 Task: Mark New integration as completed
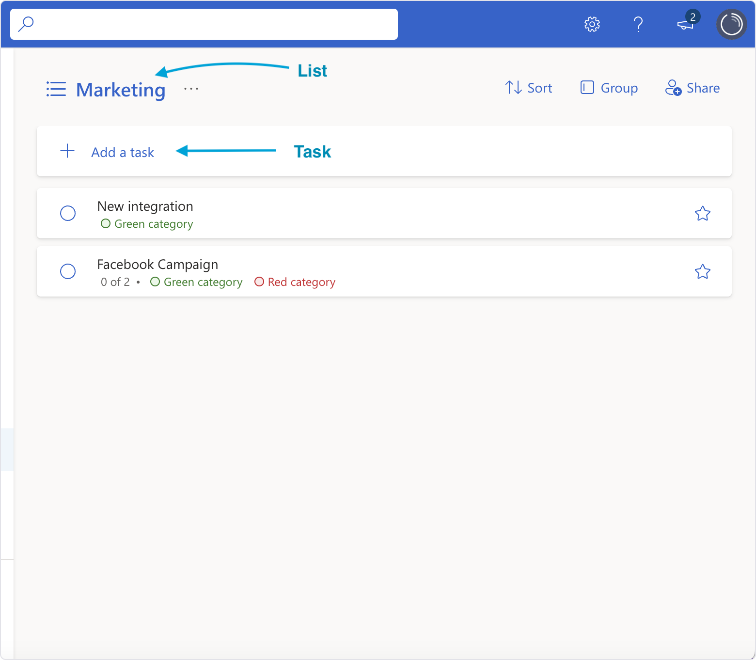pyautogui.click(x=68, y=213)
